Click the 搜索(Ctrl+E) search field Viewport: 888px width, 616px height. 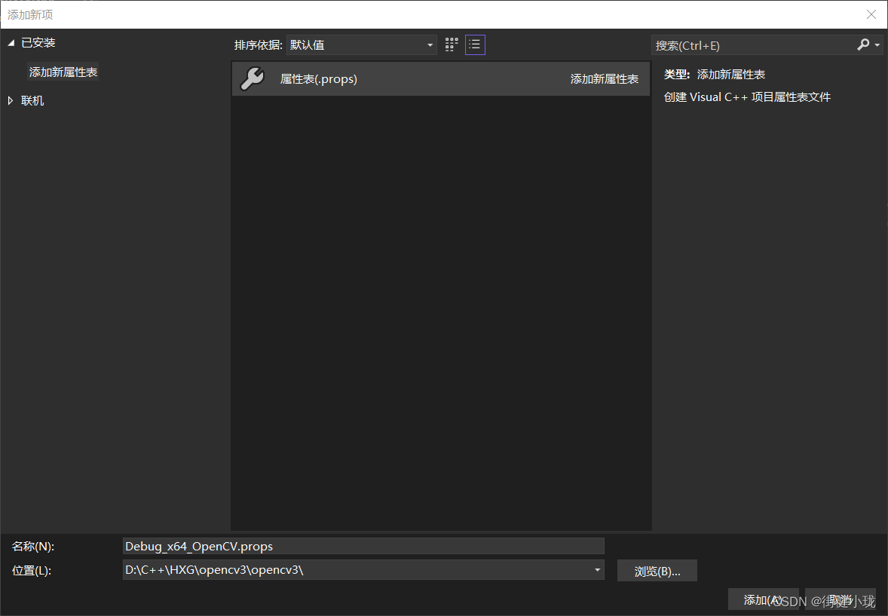[753, 45]
